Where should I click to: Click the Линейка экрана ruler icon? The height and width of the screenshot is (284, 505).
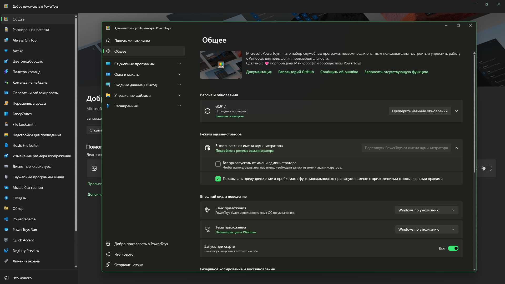click(x=6, y=261)
